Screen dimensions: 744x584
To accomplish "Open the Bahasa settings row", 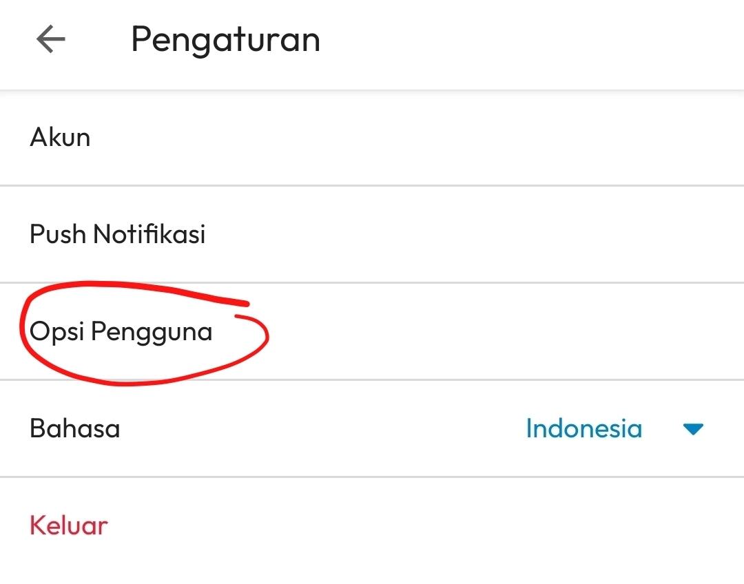I will pos(74,428).
